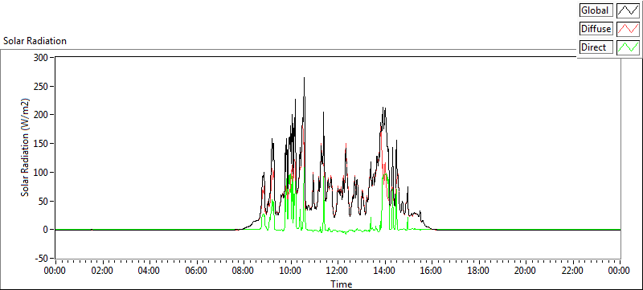The height and width of the screenshot is (290, 643).
Task: Click the Global legend line-style icon
Action: [x=629, y=10]
